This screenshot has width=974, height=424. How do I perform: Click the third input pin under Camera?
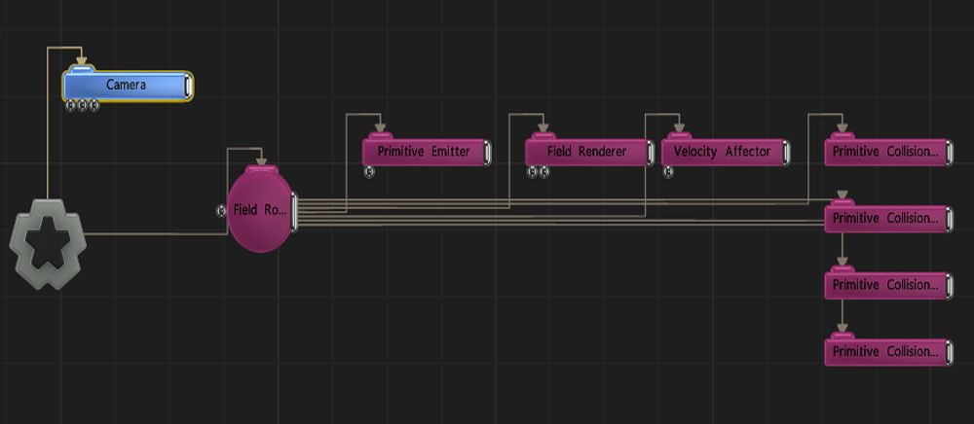[94, 106]
